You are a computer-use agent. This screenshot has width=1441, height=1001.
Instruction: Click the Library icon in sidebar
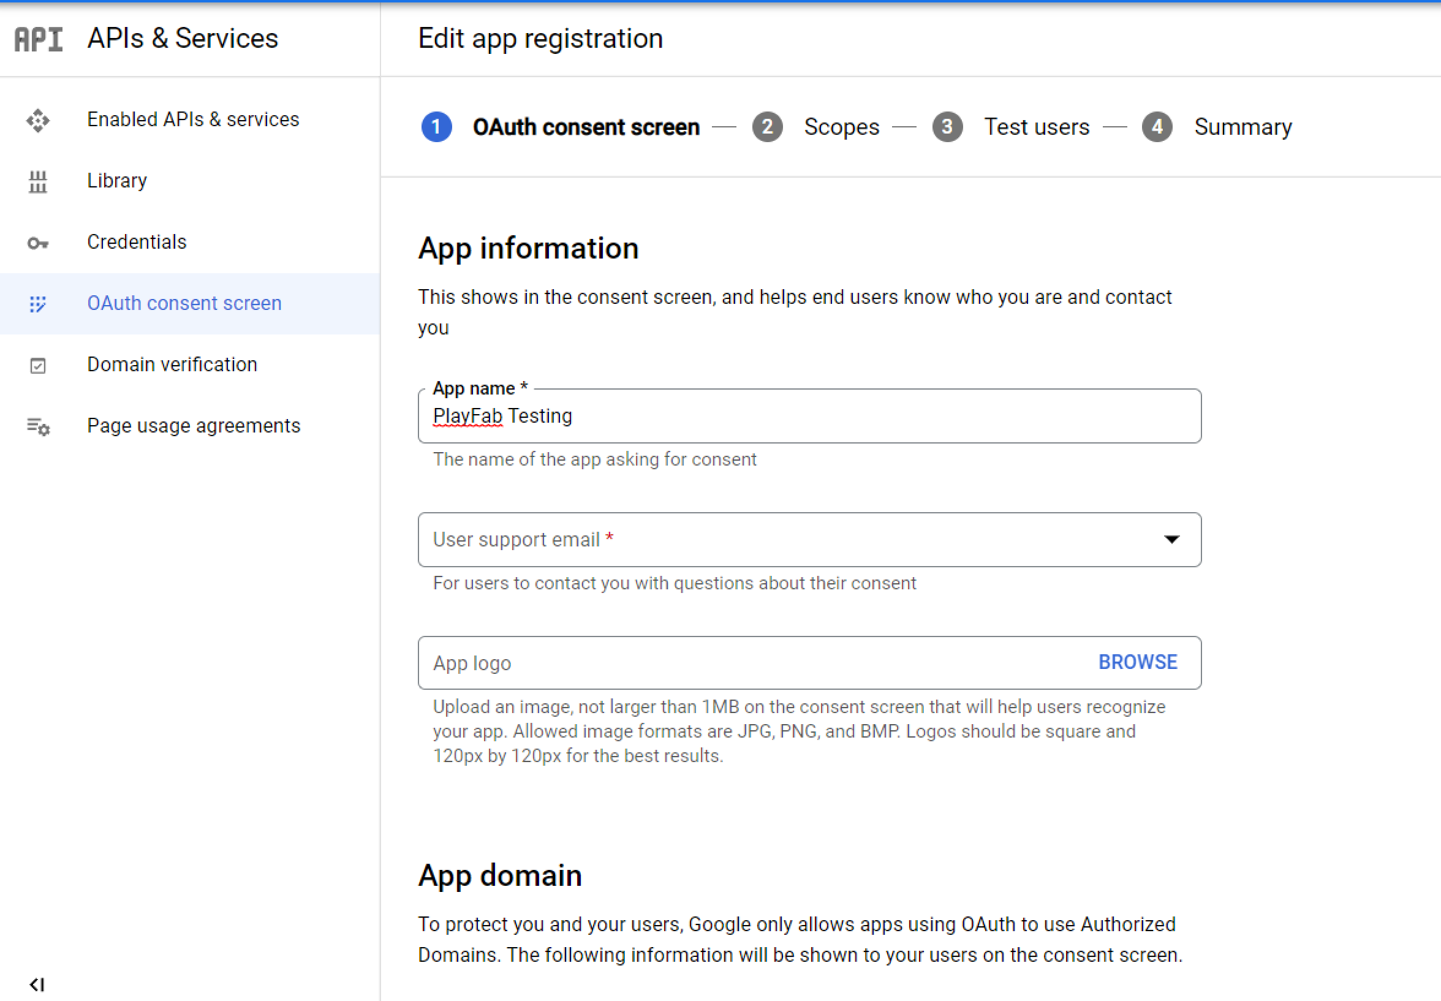37,179
